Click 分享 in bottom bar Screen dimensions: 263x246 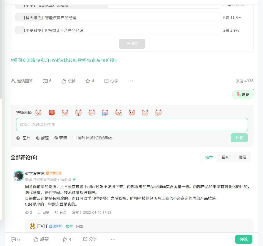click(90, 239)
